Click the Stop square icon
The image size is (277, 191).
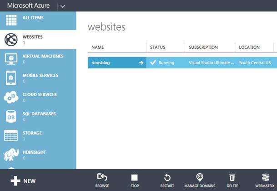click(135, 177)
